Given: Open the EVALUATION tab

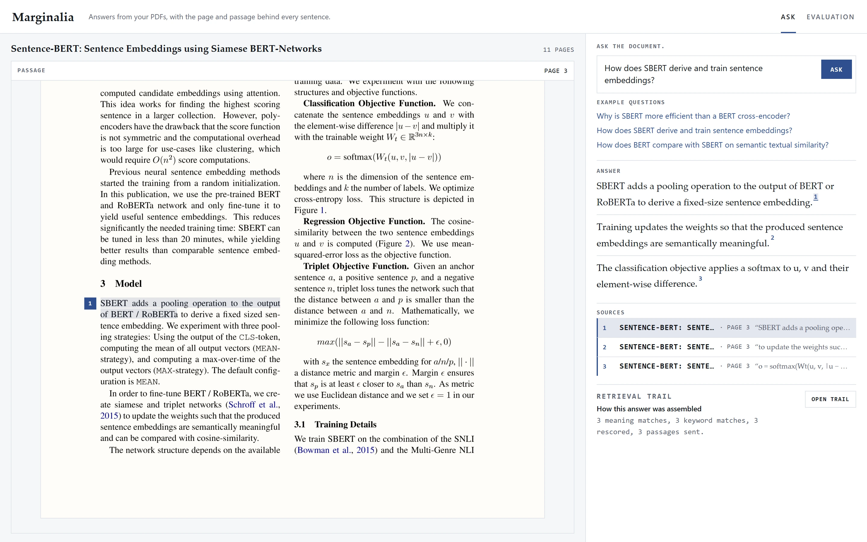Looking at the screenshot, I should click(x=831, y=17).
